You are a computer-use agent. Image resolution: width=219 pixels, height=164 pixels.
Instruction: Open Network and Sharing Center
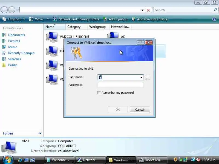click(x=76, y=19)
